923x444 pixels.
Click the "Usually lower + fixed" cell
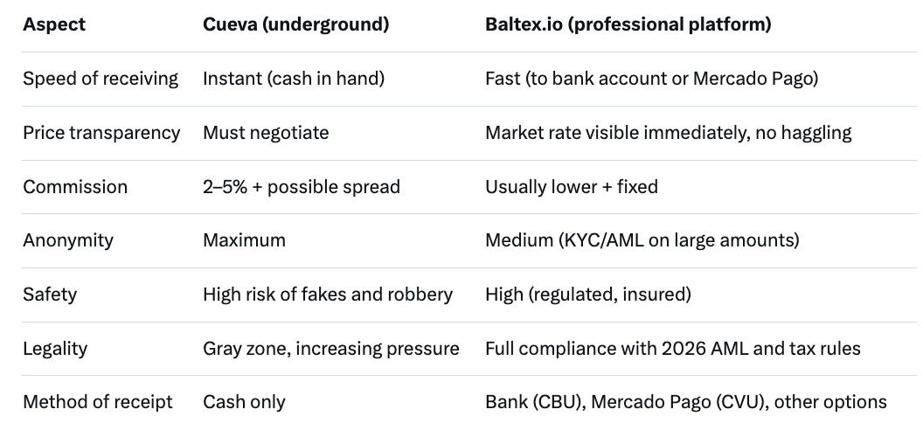coord(571,187)
